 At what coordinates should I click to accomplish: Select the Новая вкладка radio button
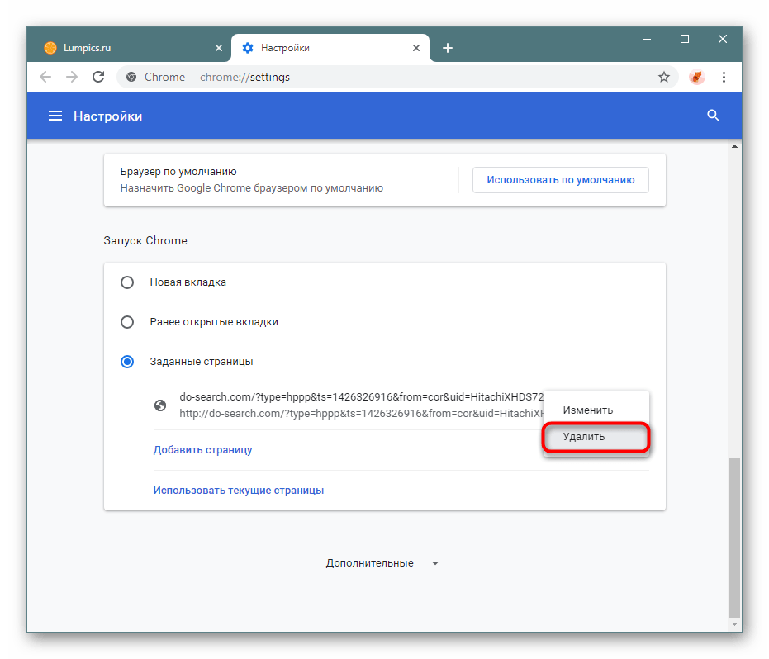[127, 282]
